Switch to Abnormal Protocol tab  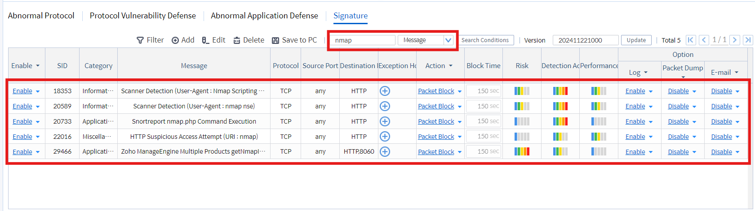[41, 16]
